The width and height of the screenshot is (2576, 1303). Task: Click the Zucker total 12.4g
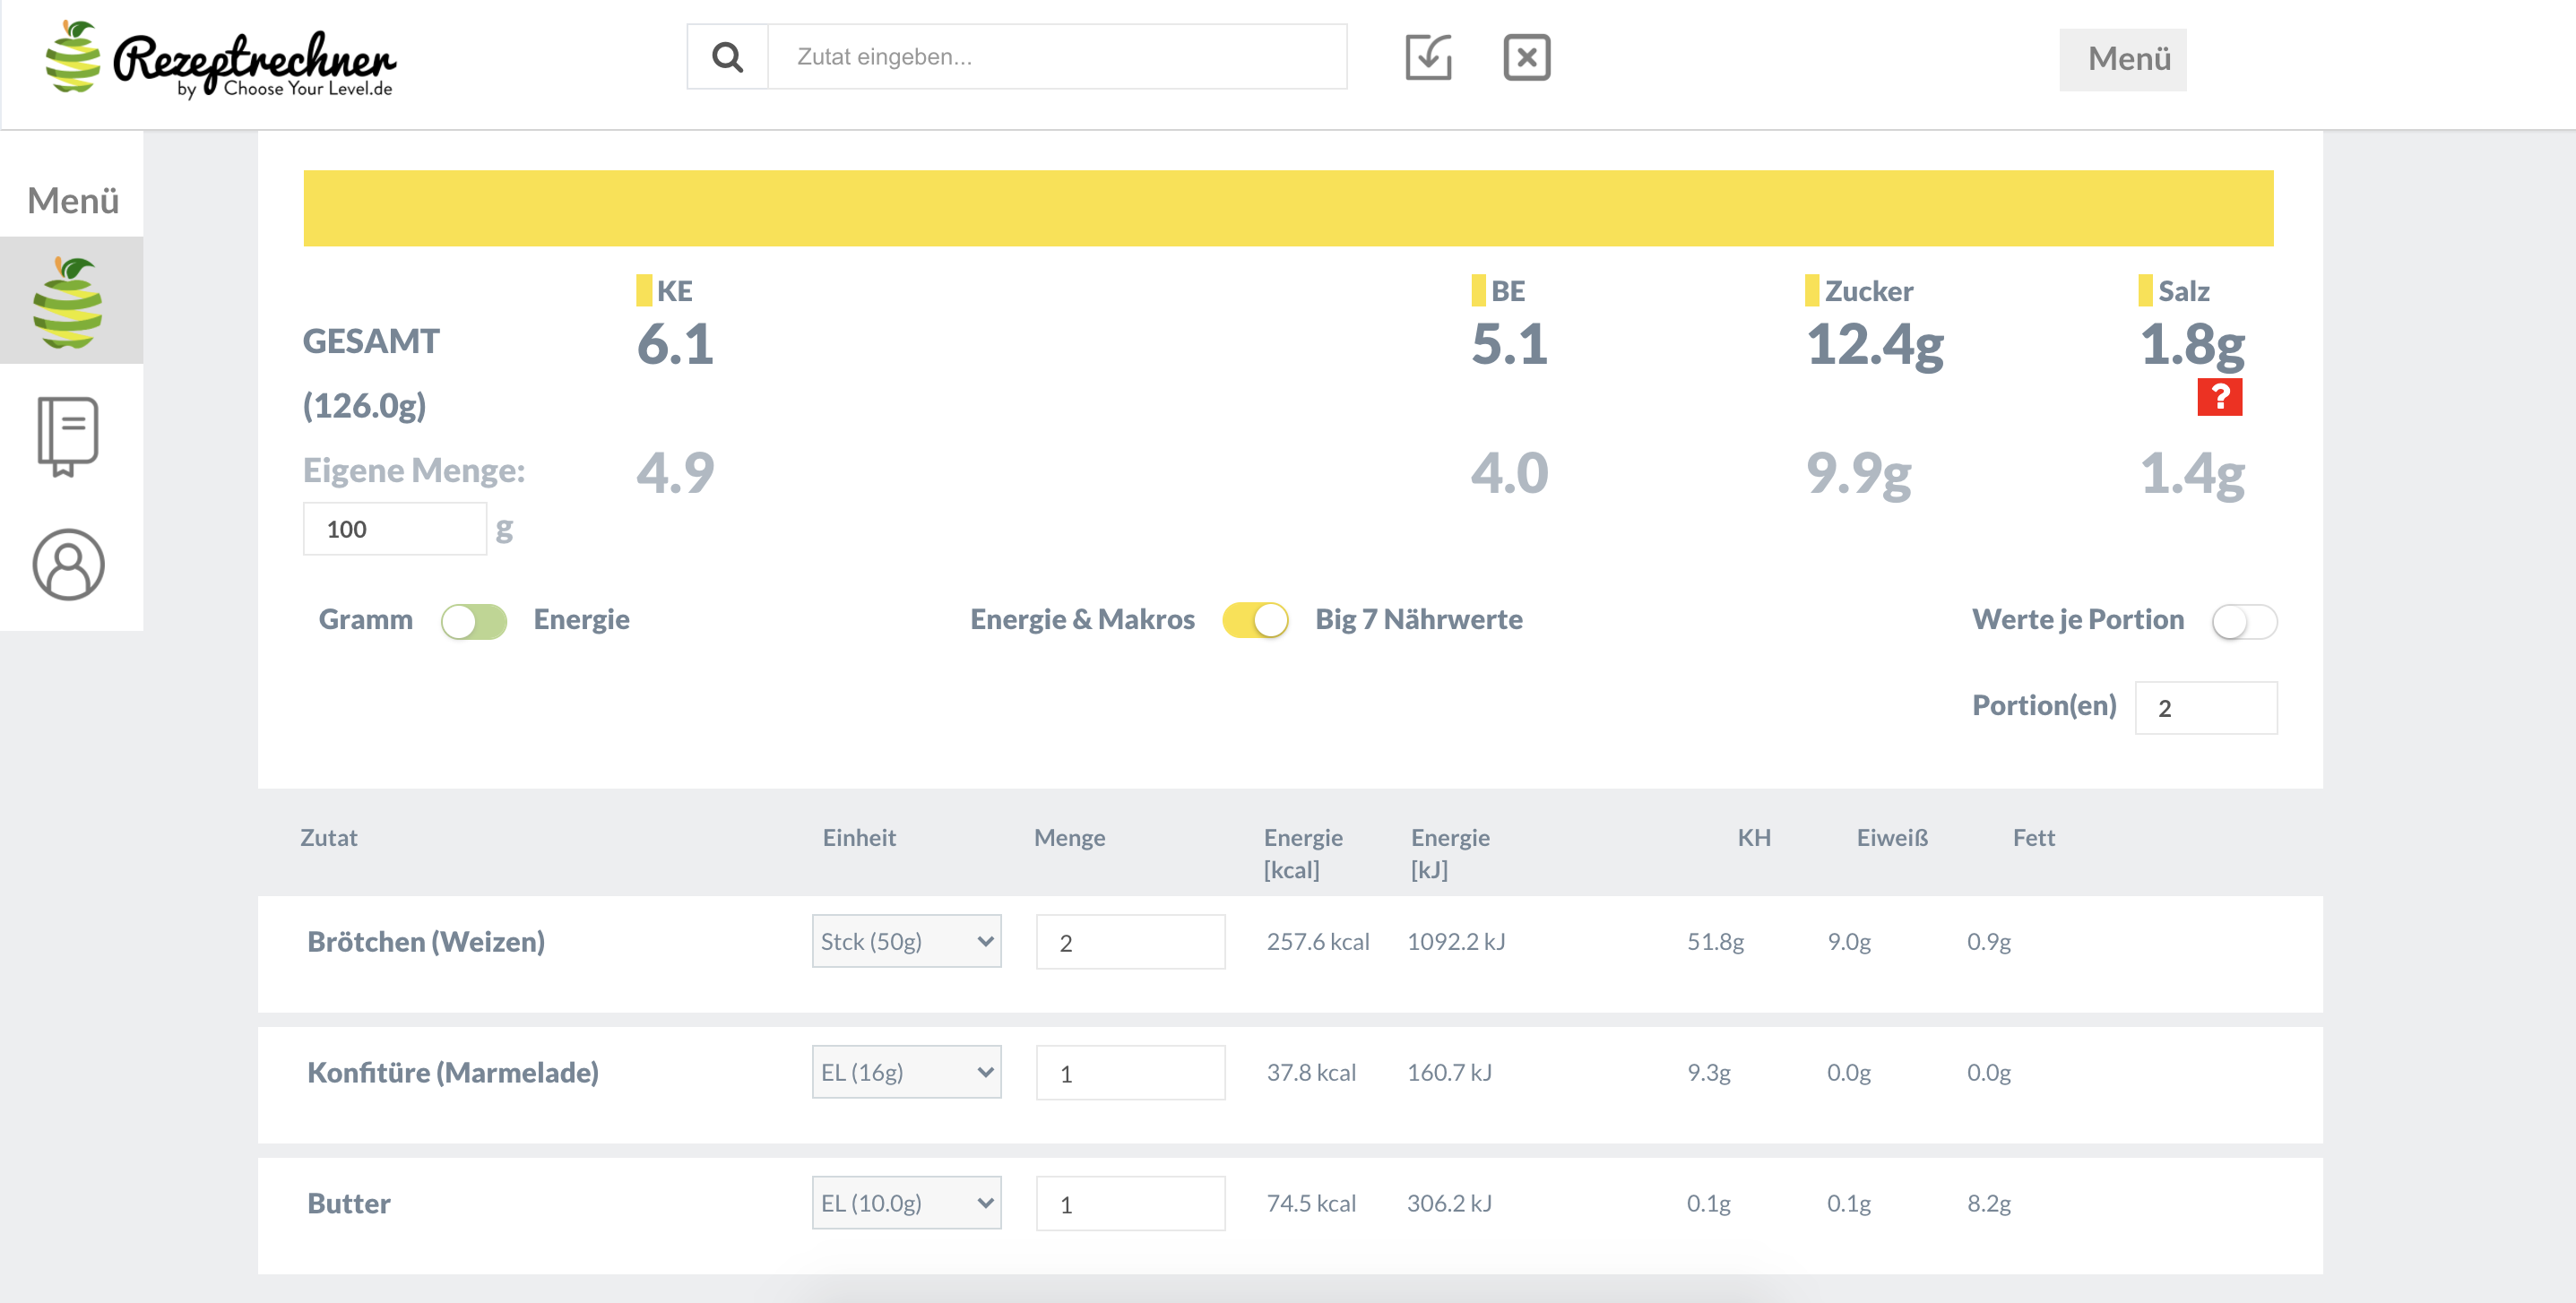[1875, 346]
